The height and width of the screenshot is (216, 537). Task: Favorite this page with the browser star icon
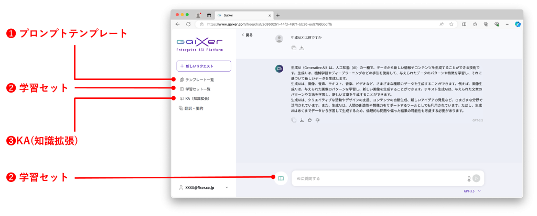pyautogui.click(x=451, y=24)
